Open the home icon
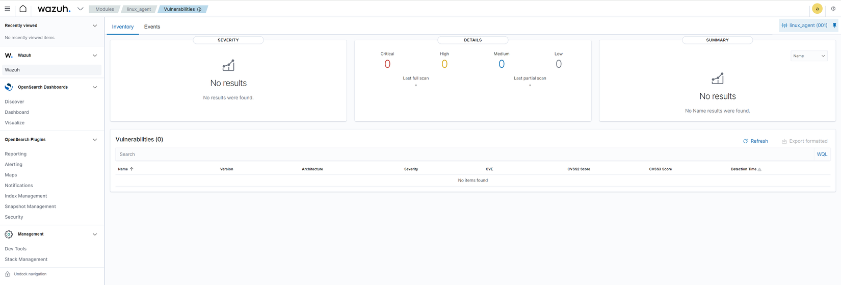Image resolution: width=841 pixels, height=285 pixels. pyautogui.click(x=23, y=9)
